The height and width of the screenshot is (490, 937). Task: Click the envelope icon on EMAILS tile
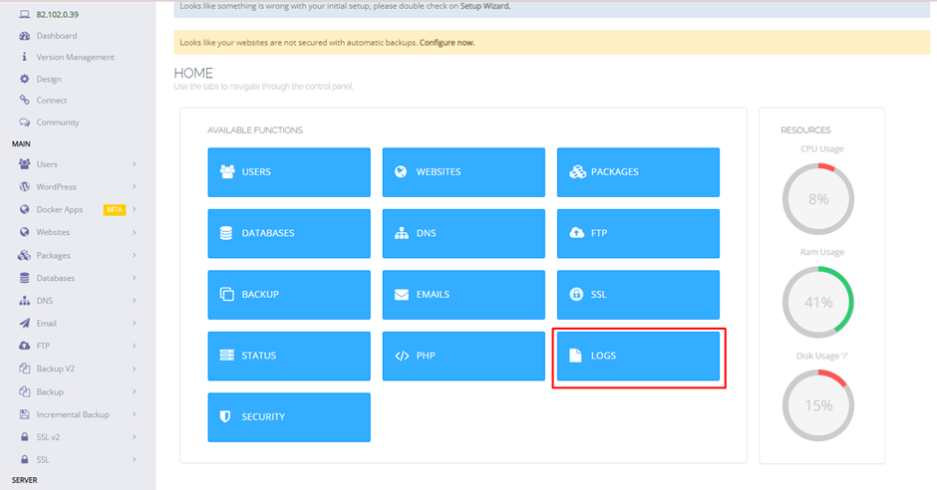click(x=402, y=294)
